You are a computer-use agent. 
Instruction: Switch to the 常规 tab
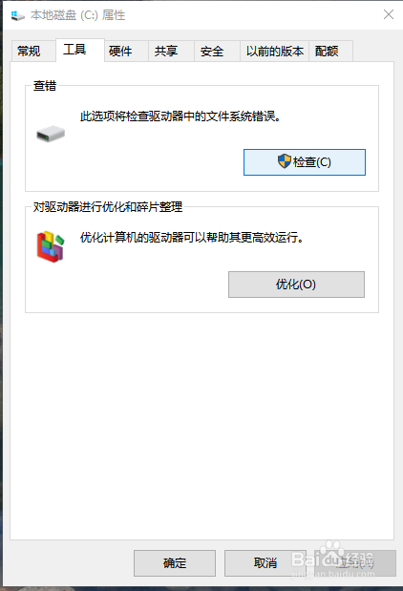[29, 51]
